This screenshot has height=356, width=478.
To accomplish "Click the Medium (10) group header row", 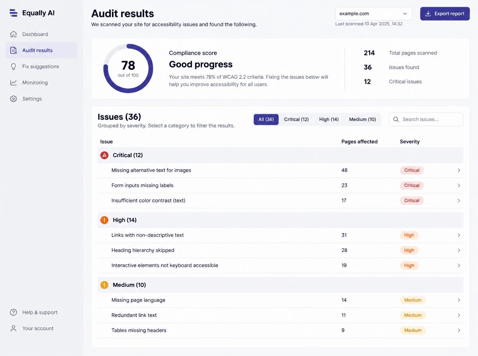I will coord(280,285).
